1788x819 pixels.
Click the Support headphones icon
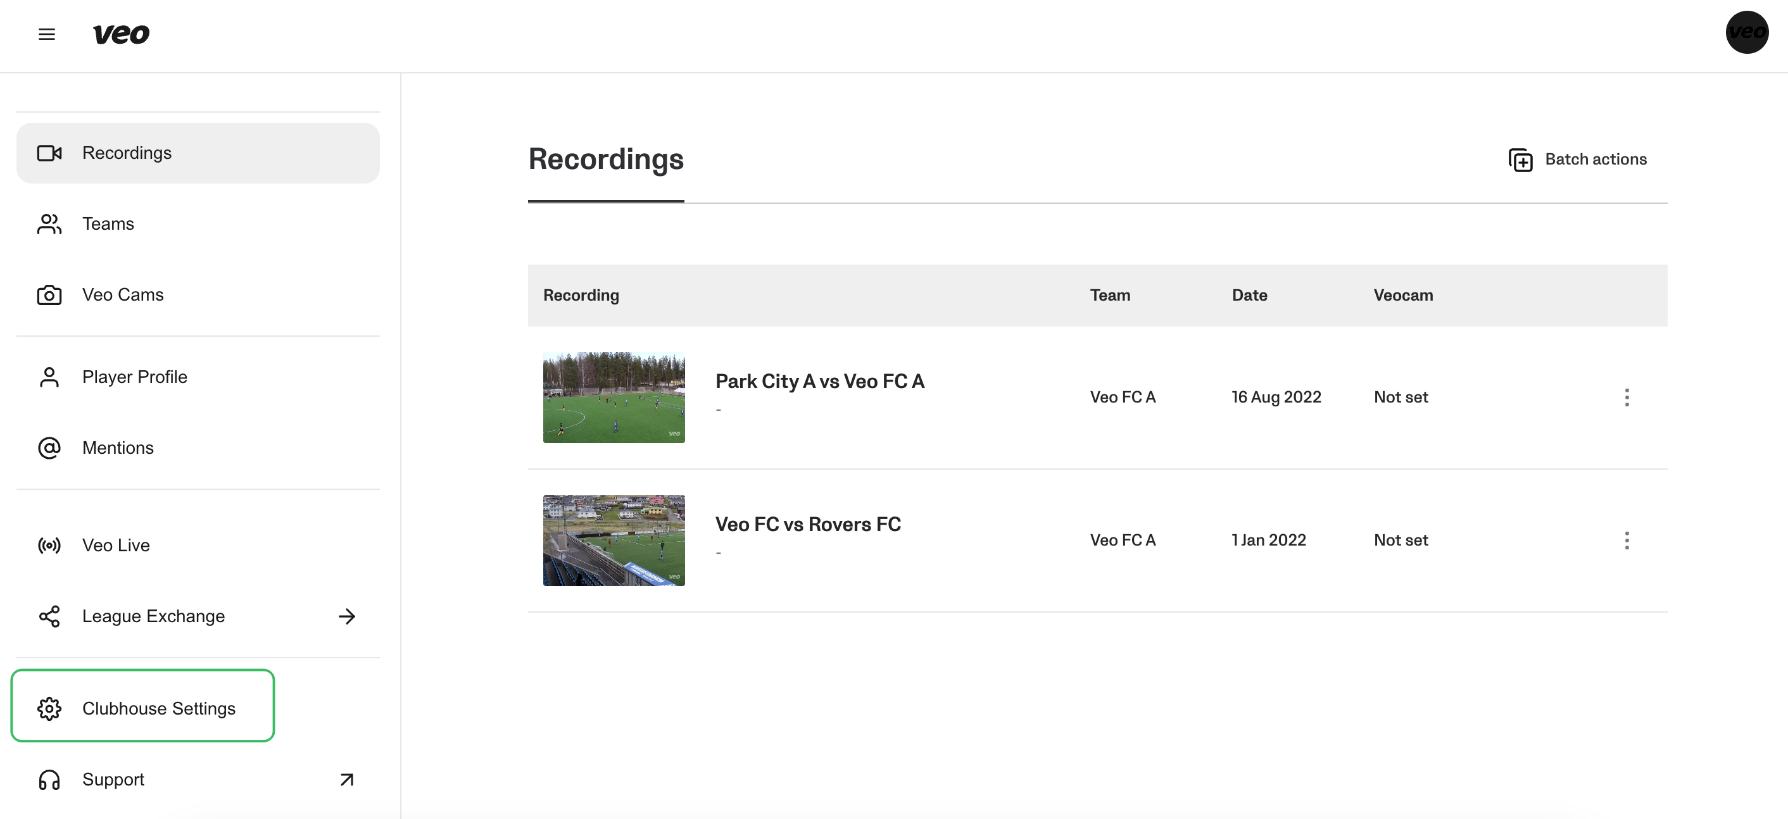pyautogui.click(x=49, y=780)
